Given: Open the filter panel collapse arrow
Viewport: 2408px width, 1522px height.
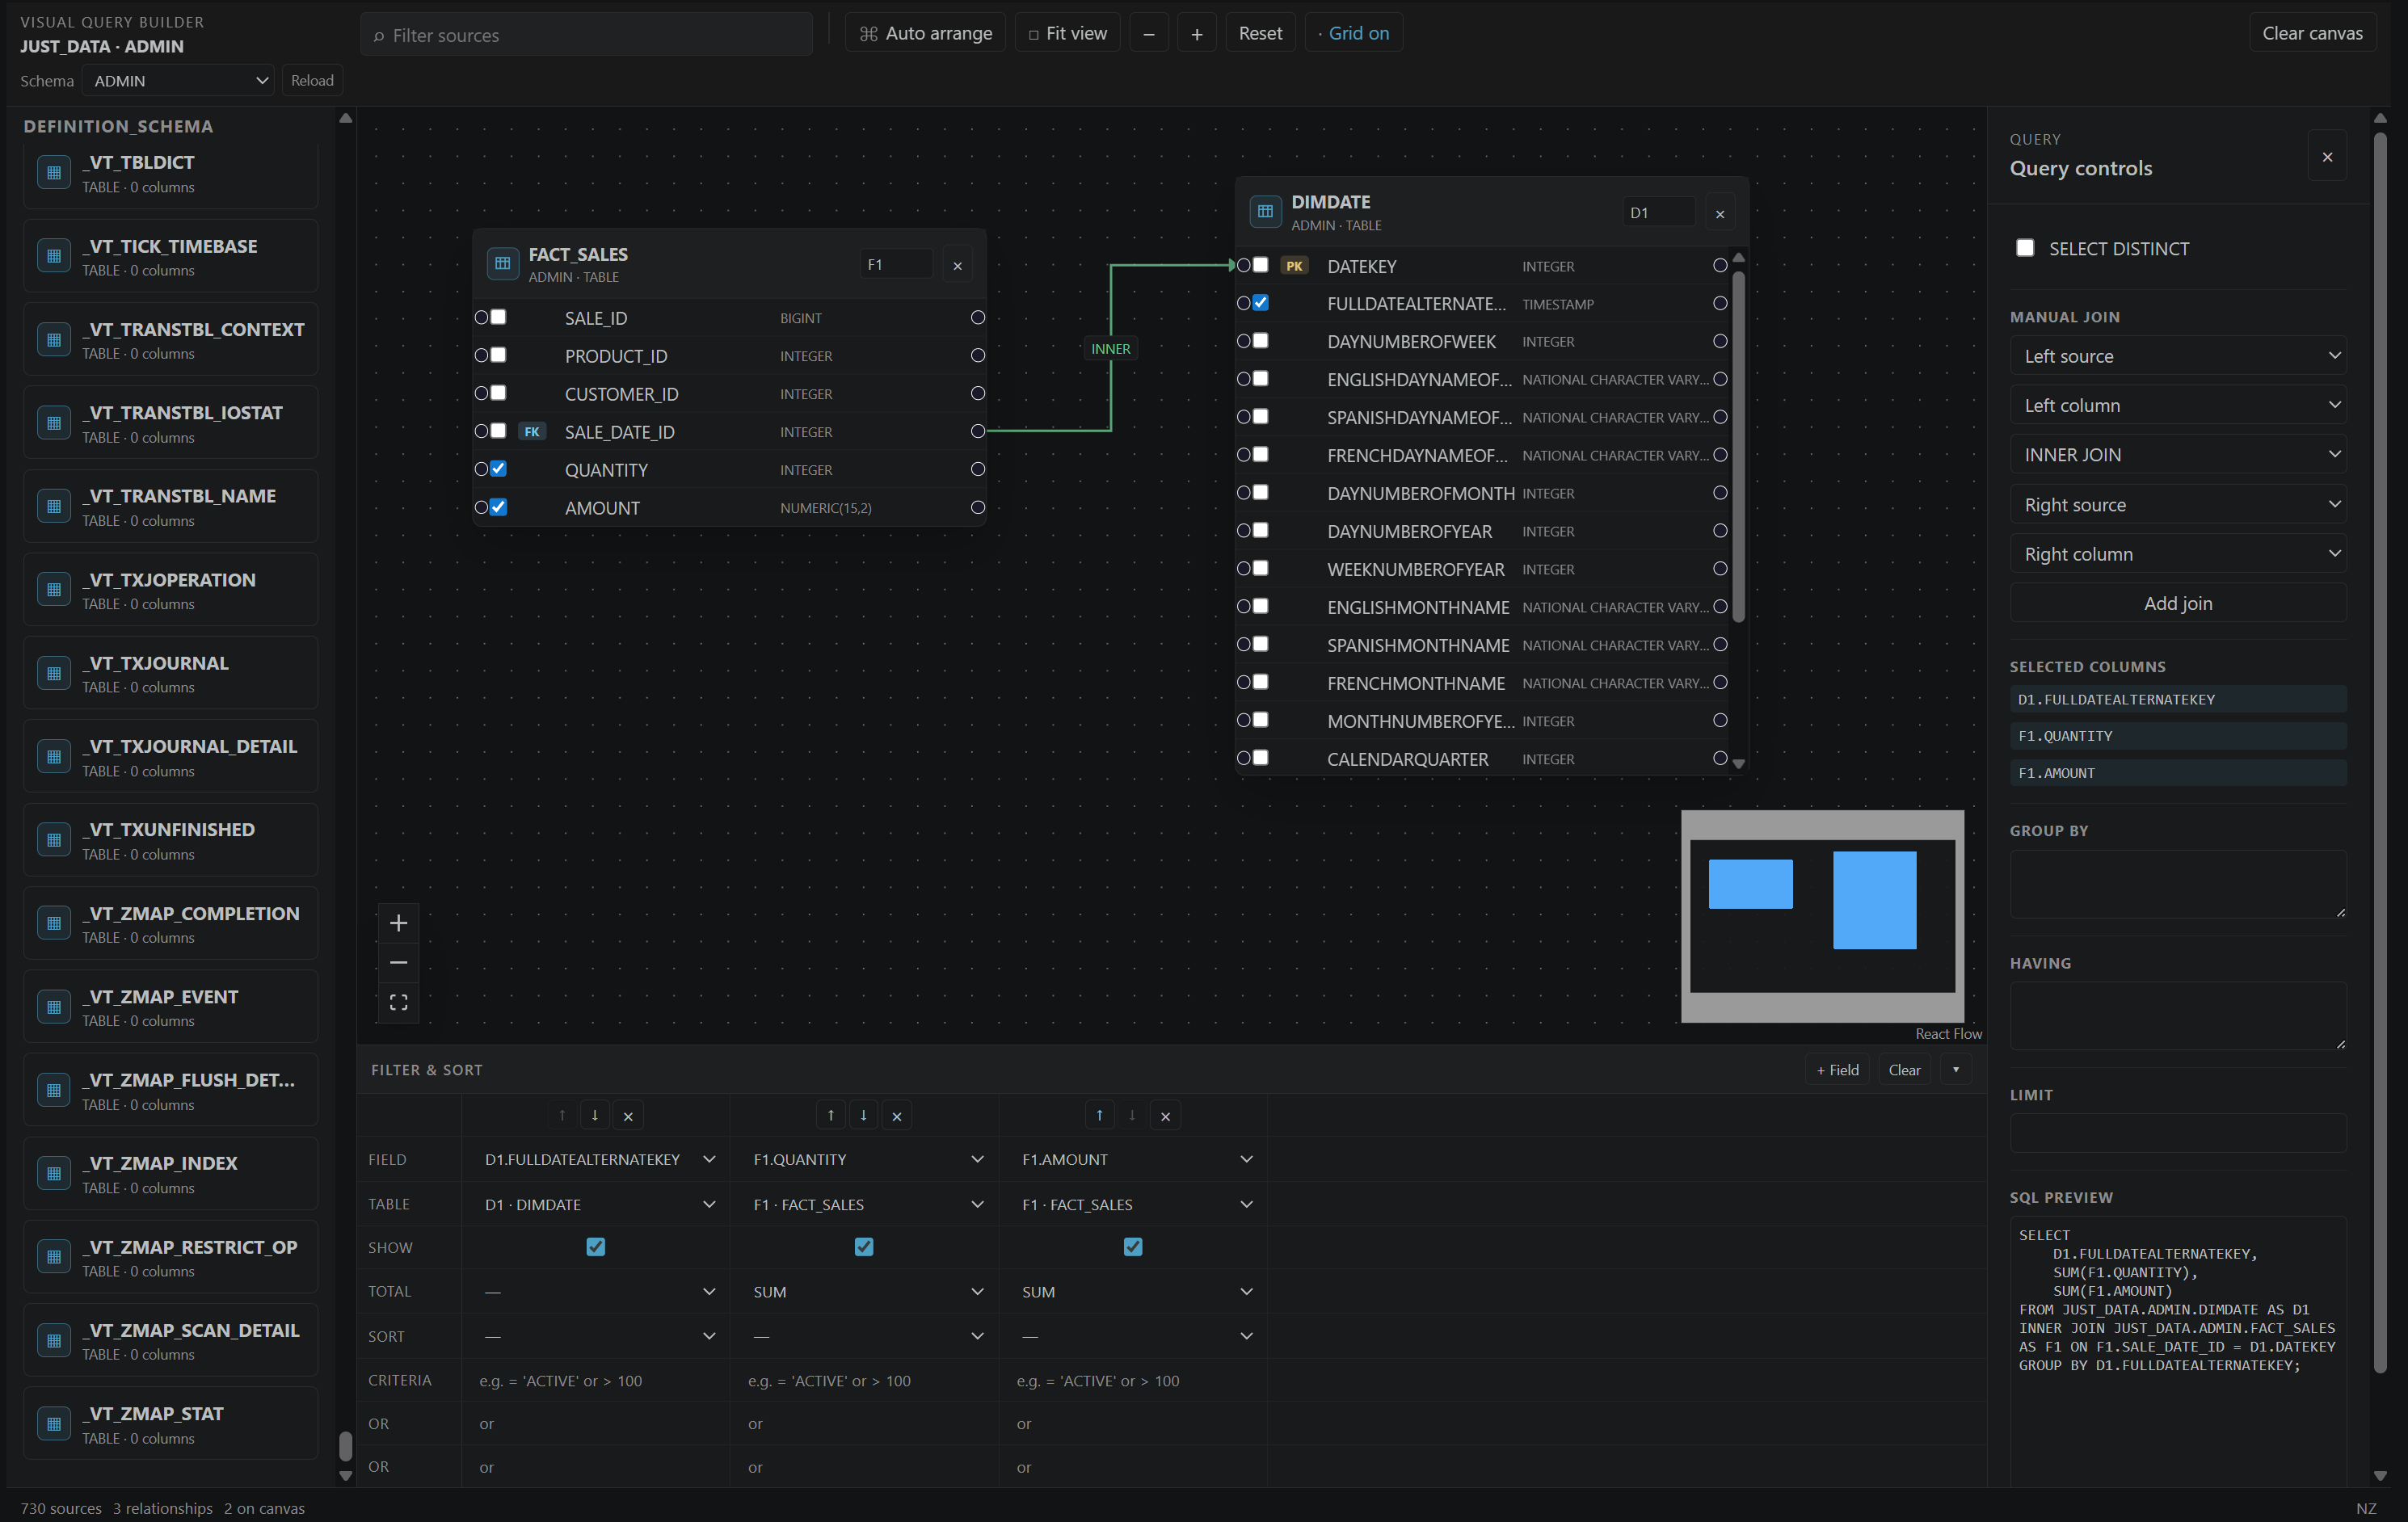Looking at the screenshot, I should pos(1956,1070).
